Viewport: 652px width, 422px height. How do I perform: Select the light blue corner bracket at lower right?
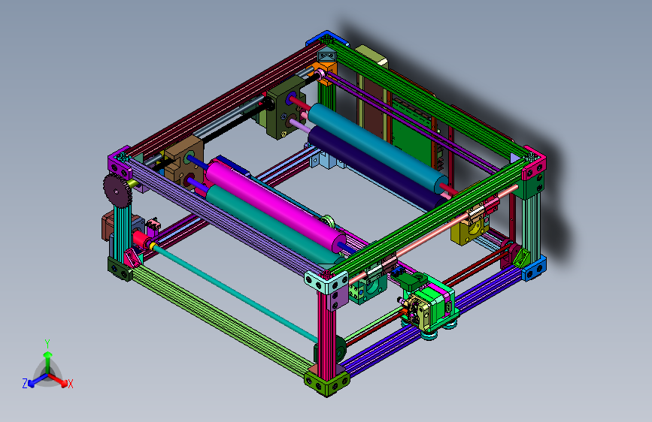(x=535, y=268)
